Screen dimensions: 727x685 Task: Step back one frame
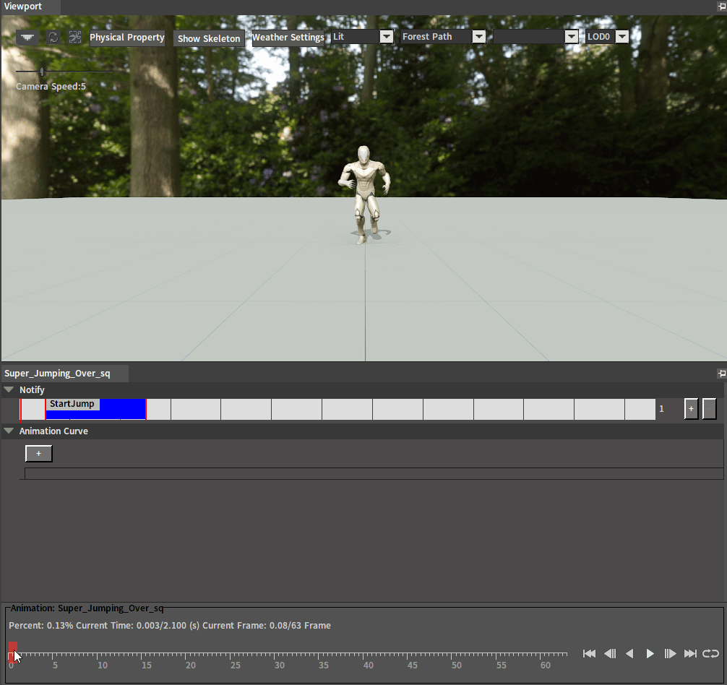click(610, 653)
